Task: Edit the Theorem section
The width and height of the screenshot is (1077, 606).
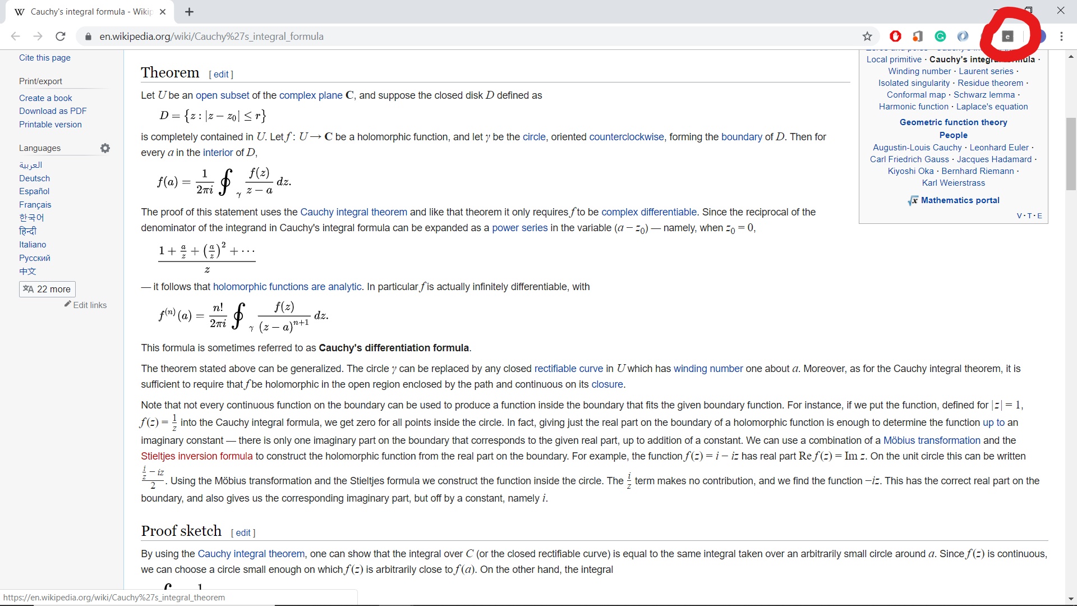Action: pyautogui.click(x=221, y=74)
